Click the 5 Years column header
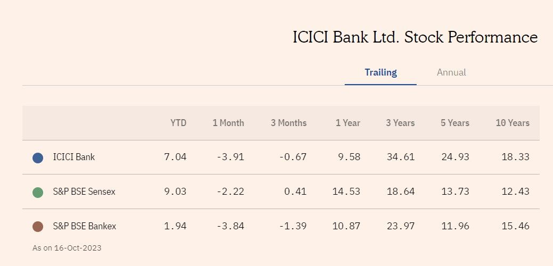The width and height of the screenshot is (553, 266). [x=455, y=123]
